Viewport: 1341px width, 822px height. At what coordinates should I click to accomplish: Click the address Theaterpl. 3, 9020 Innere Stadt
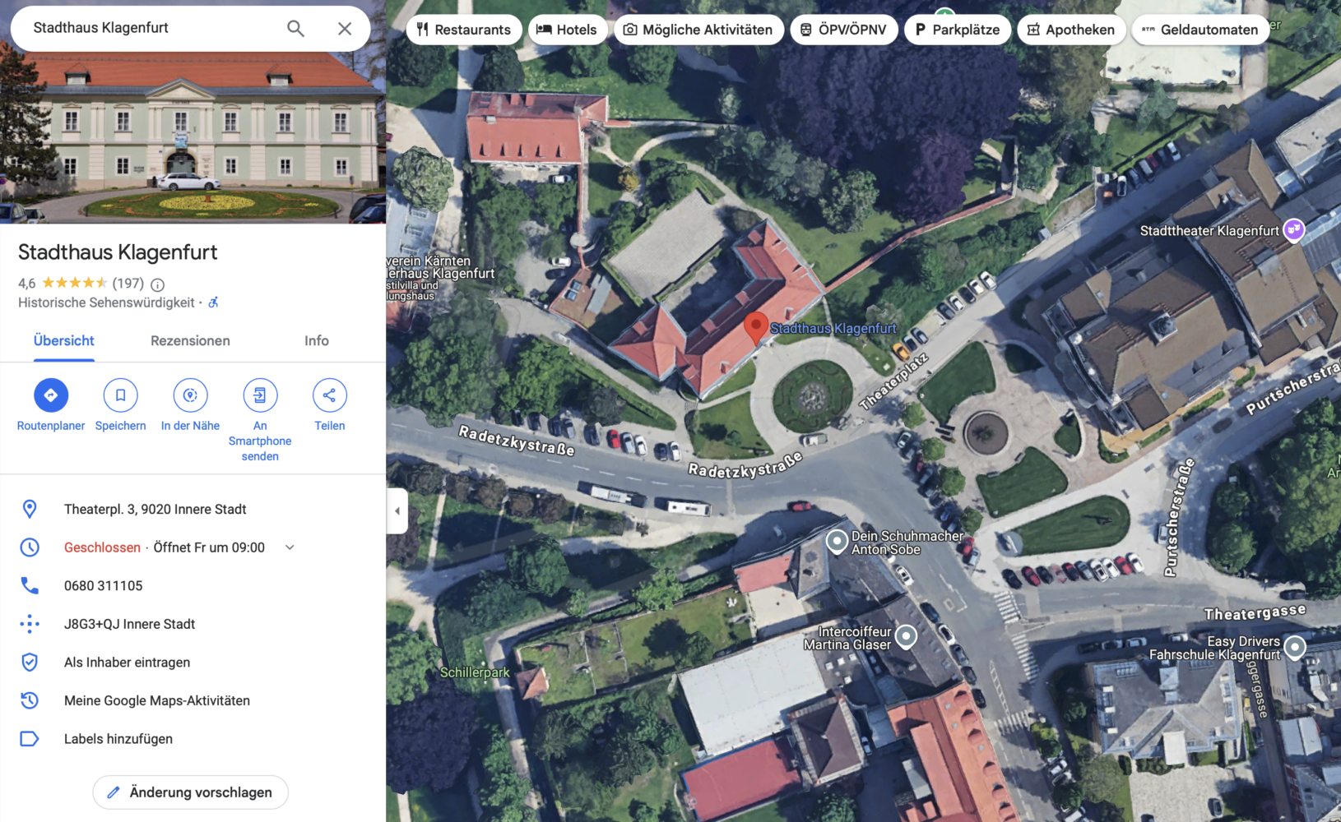[155, 509]
